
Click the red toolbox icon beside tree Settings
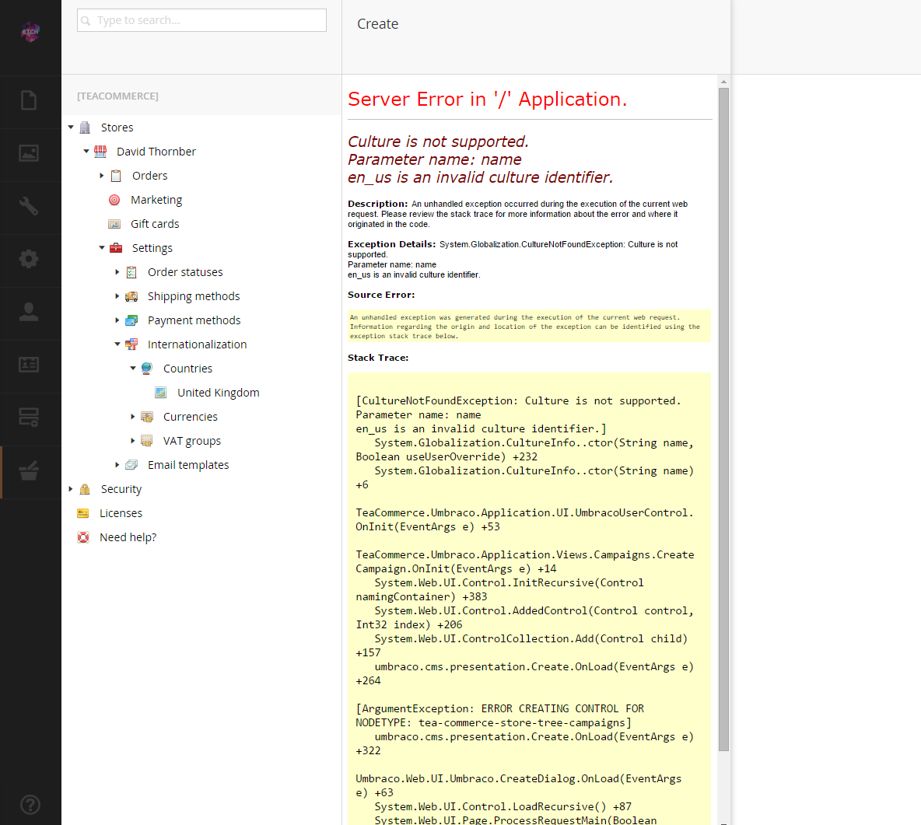[117, 248]
